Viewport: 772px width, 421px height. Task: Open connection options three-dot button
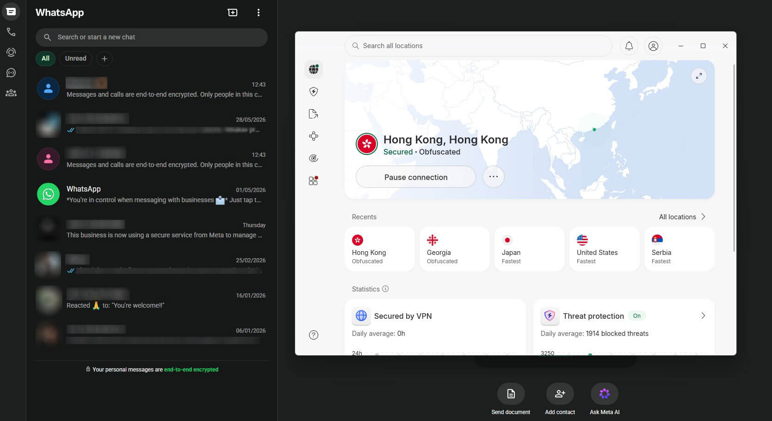pyautogui.click(x=494, y=177)
